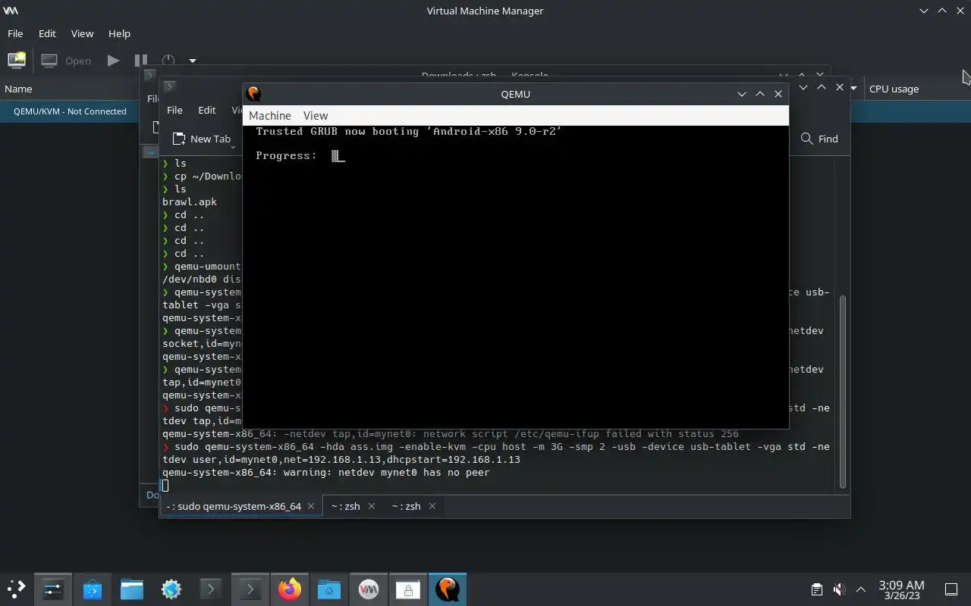Click the column chooser dropdown arrow before CPU usage
971x606 pixels.
[853, 89]
